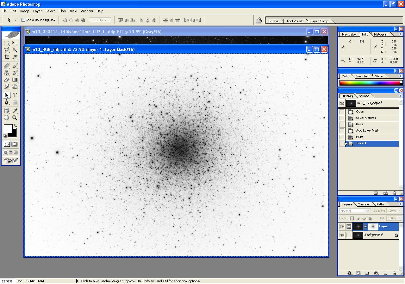The image size is (405, 284).
Task: Open the Filter menu
Action: [62, 11]
